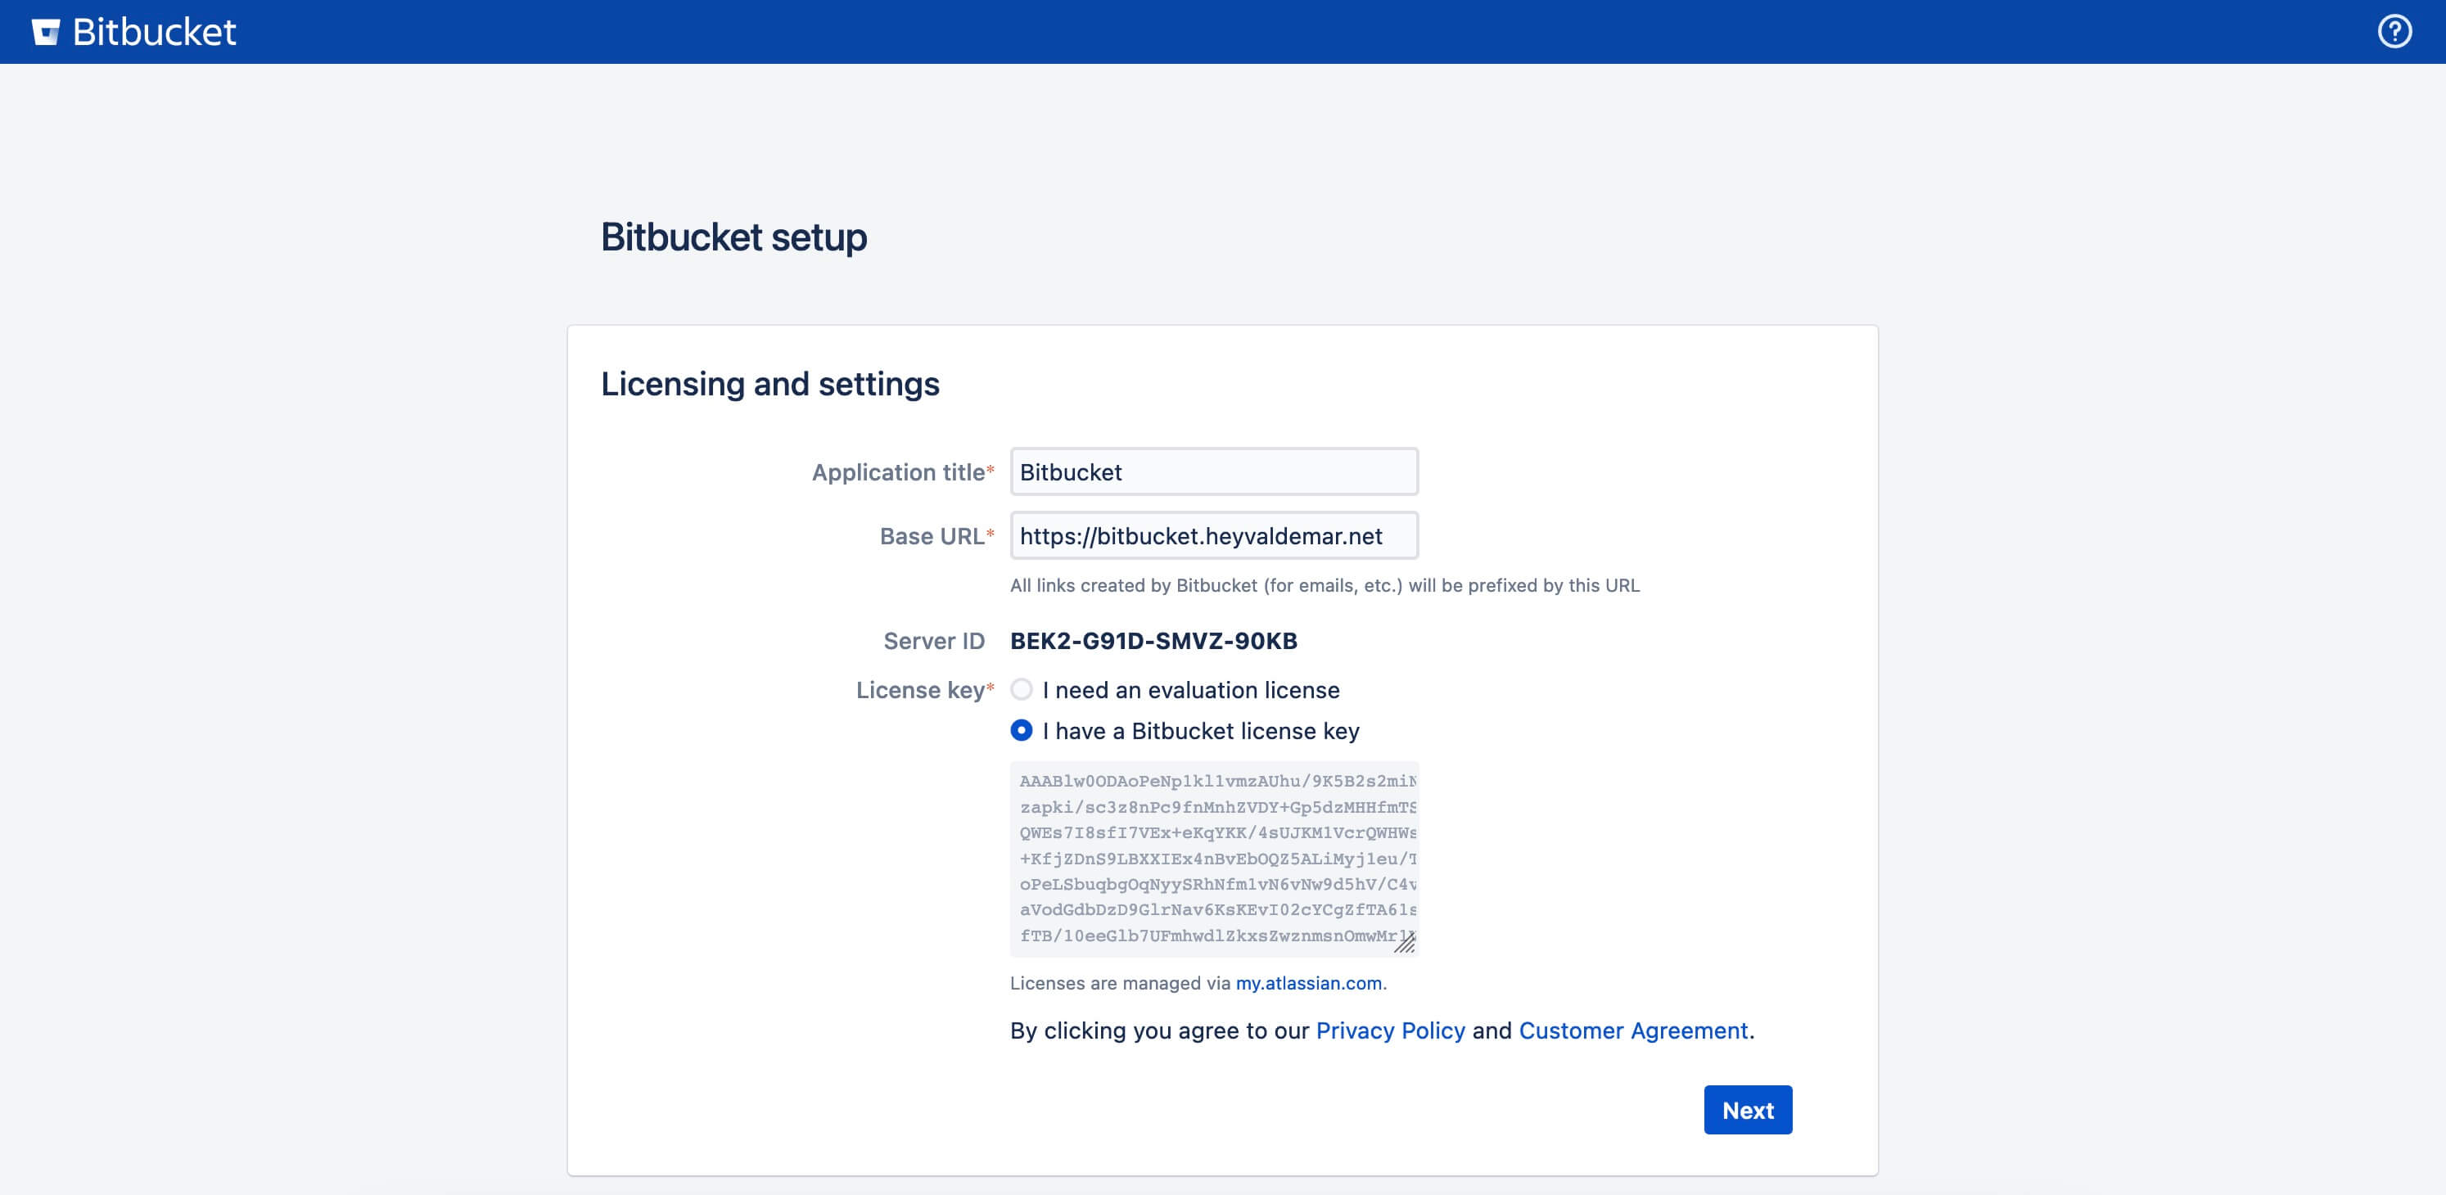Click the Server ID value BEK2-G91D-SMVZ-90KB
2446x1195 pixels.
pos(1153,641)
